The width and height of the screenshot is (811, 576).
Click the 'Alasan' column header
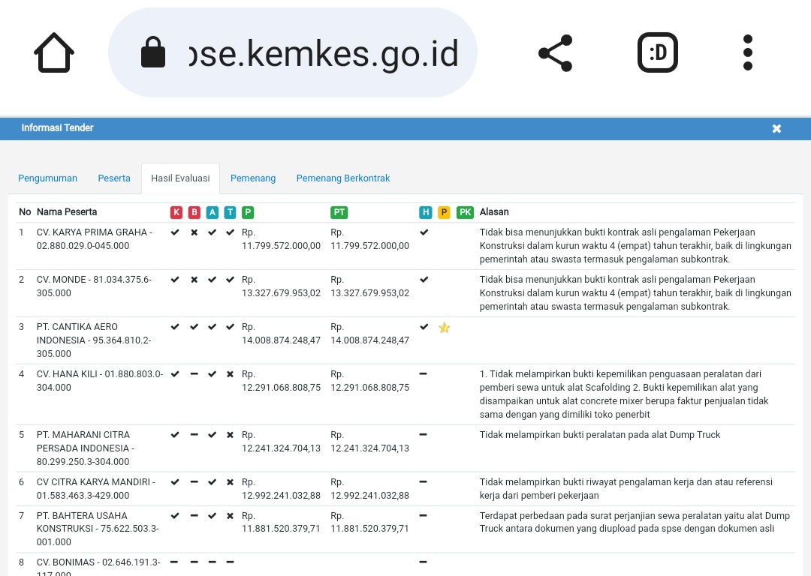494,211
